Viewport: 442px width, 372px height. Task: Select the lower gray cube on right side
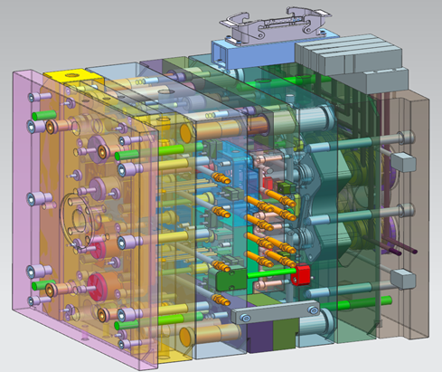pos(403,279)
